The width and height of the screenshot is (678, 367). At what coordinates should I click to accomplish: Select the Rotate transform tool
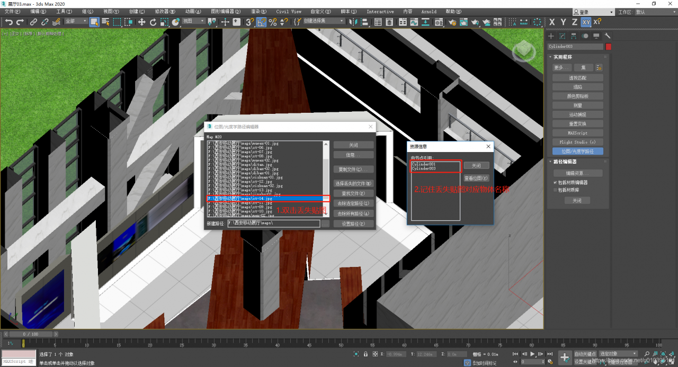click(153, 22)
